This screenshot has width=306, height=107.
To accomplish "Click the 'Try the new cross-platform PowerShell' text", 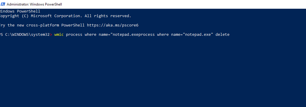I will coord(42,25).
